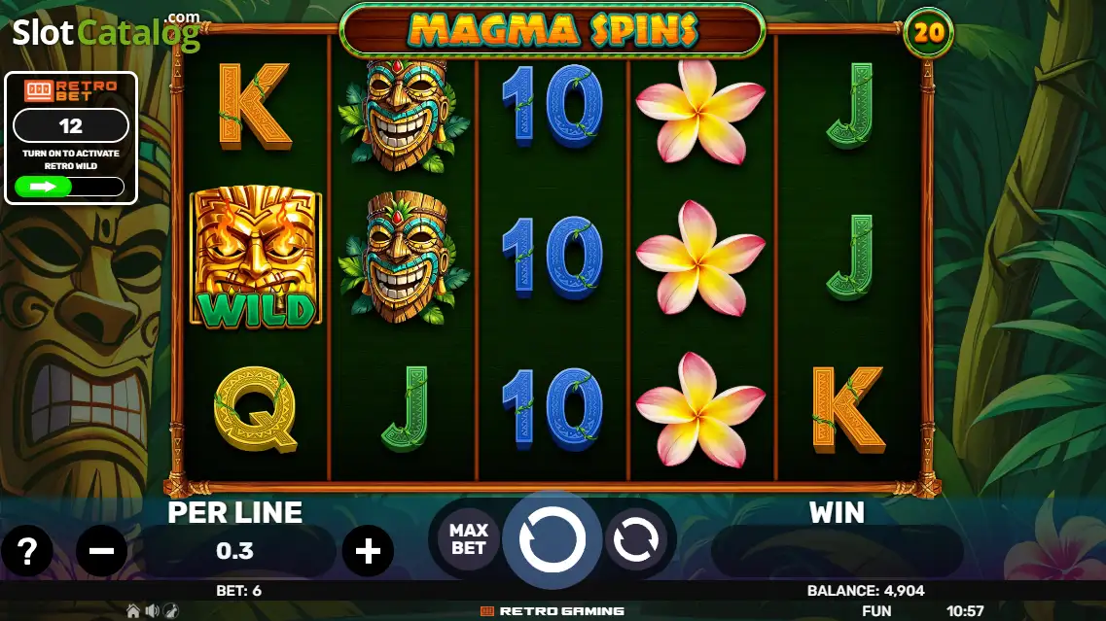Select the golden WILD tiki symbol
Image resolution: width=1106 pixels, height=621 pixels.
255,257
